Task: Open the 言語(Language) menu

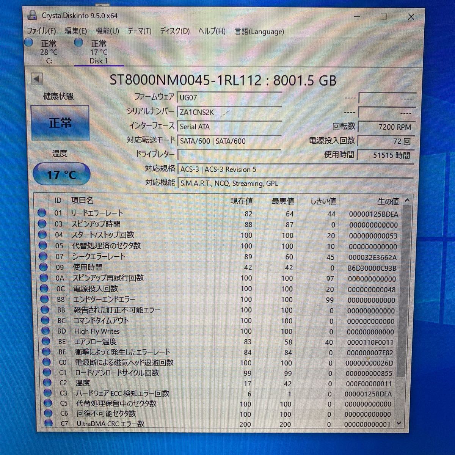Action: tap(259, 31)
